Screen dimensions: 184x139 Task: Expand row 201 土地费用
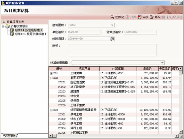[51, 73]
